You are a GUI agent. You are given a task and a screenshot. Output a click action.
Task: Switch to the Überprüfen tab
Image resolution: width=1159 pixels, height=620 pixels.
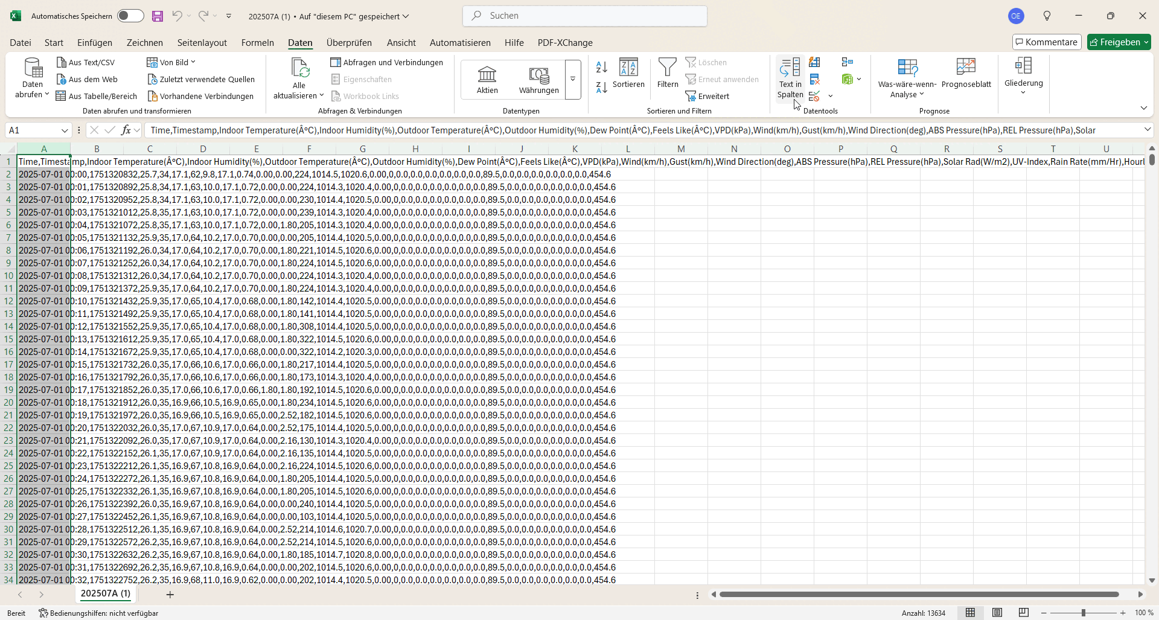click(349, 43)
